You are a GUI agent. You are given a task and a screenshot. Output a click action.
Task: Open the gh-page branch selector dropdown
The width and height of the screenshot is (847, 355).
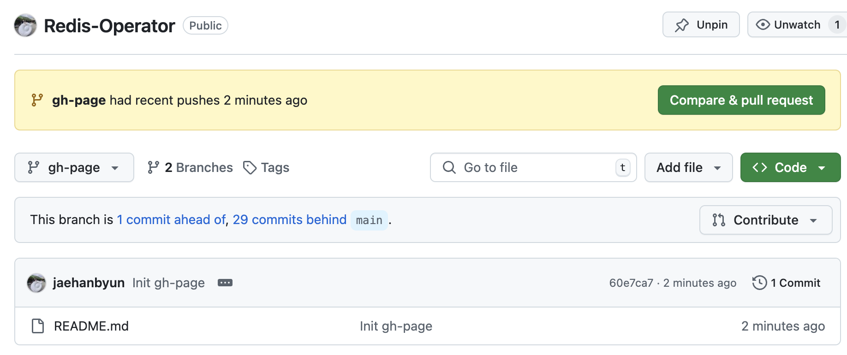(74, 167)
